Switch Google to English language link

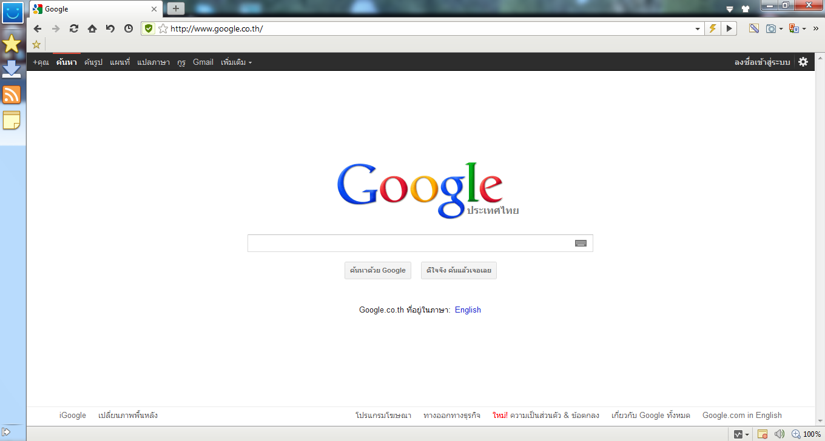468,310
